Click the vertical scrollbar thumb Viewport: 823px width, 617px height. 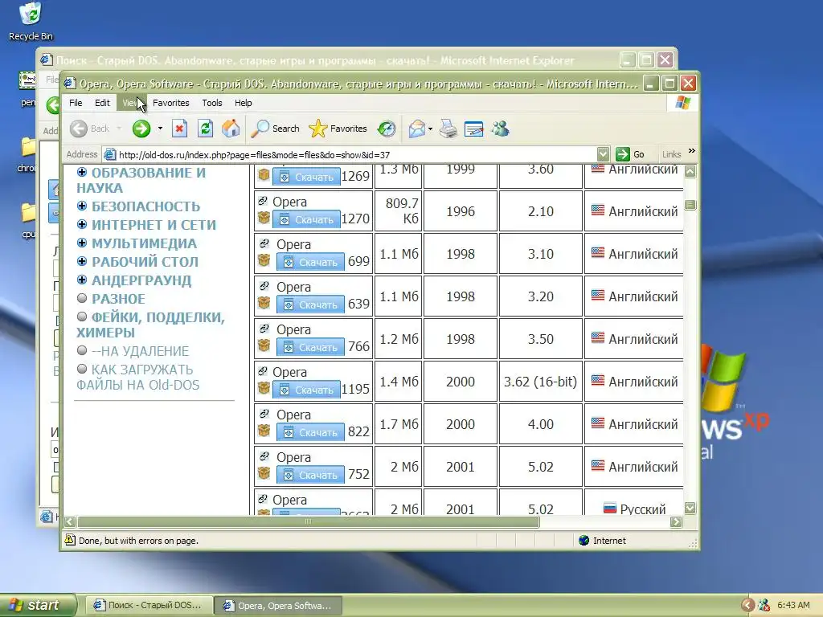point(690,205)
